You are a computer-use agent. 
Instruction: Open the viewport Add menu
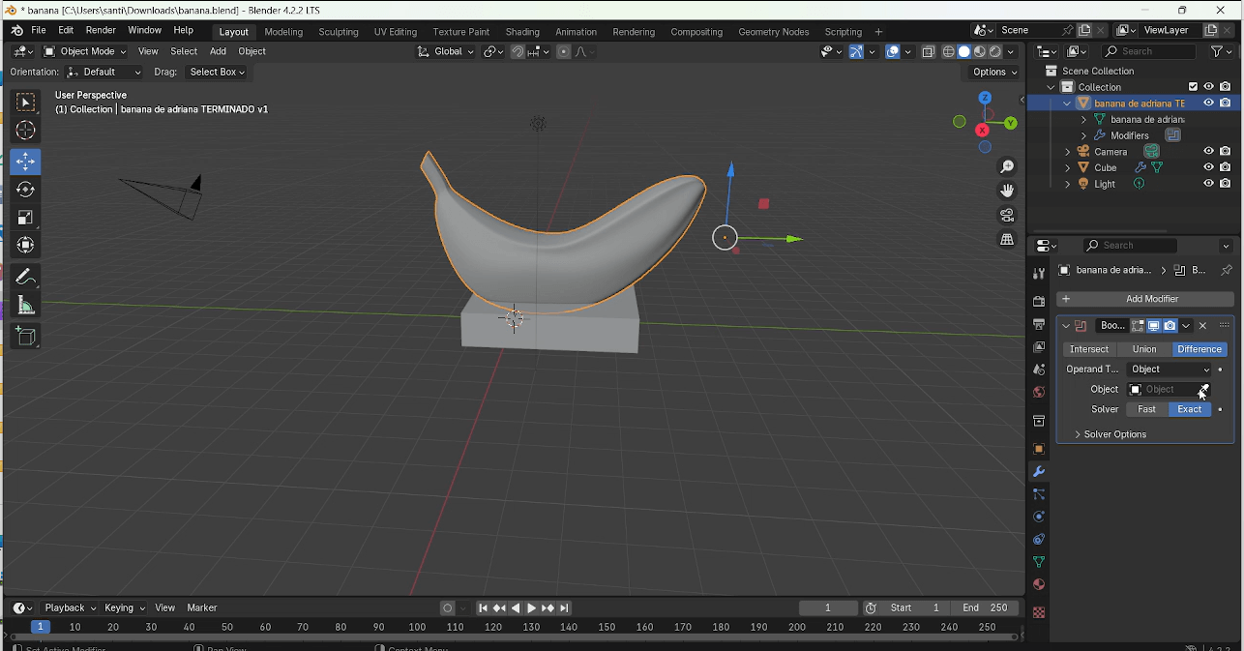click(x=218, y=51)
